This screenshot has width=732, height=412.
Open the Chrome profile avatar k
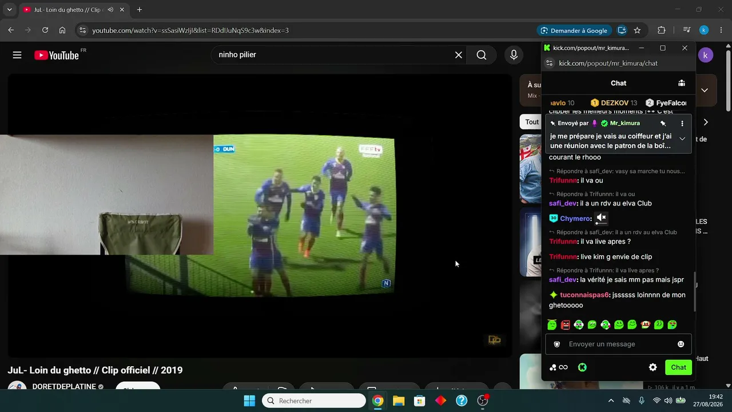[x=704, y=30]
